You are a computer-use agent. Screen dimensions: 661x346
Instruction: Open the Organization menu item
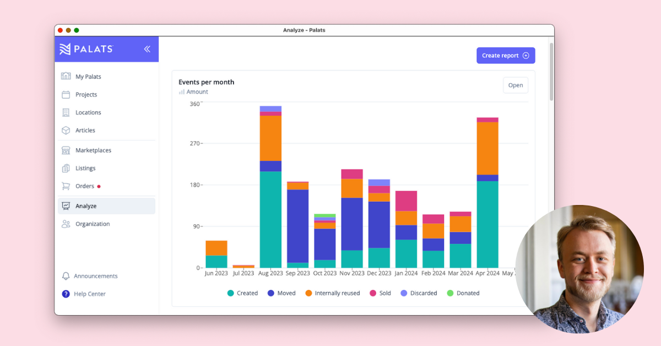(92, 224)
